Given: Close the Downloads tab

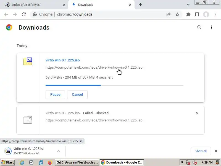Looking at the screenshot, I should (x=130, y=5).
